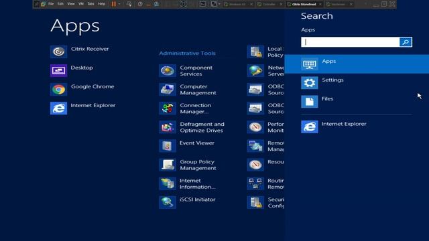Viewport: 429px width, 241px height.
Task: Open the VM menu in VMware toolbar
Action: coord(81,4)
